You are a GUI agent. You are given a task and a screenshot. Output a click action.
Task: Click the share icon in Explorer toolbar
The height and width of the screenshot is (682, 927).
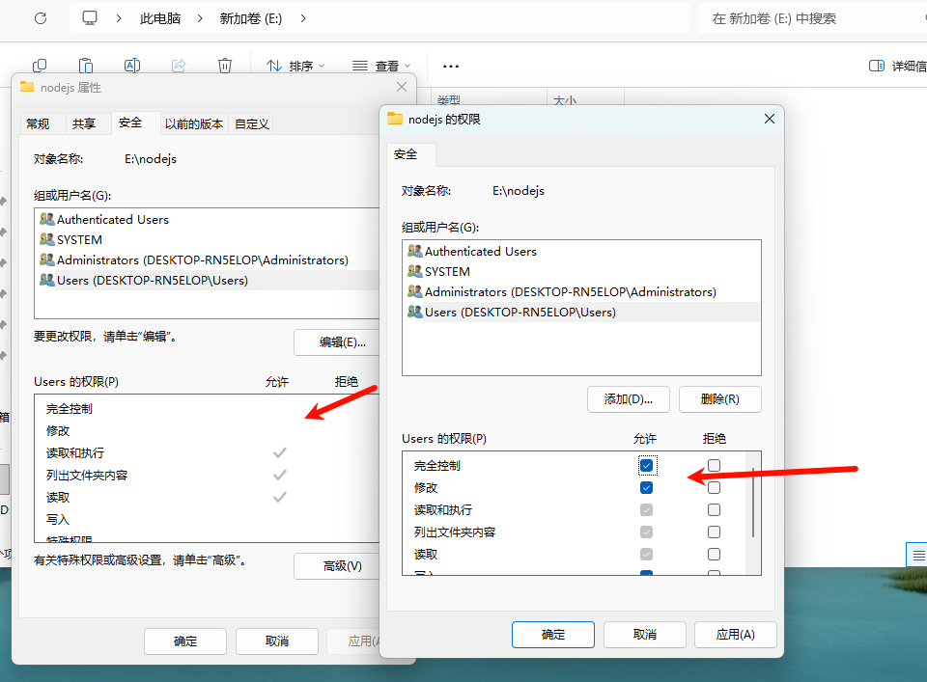(x=179, y=66)
